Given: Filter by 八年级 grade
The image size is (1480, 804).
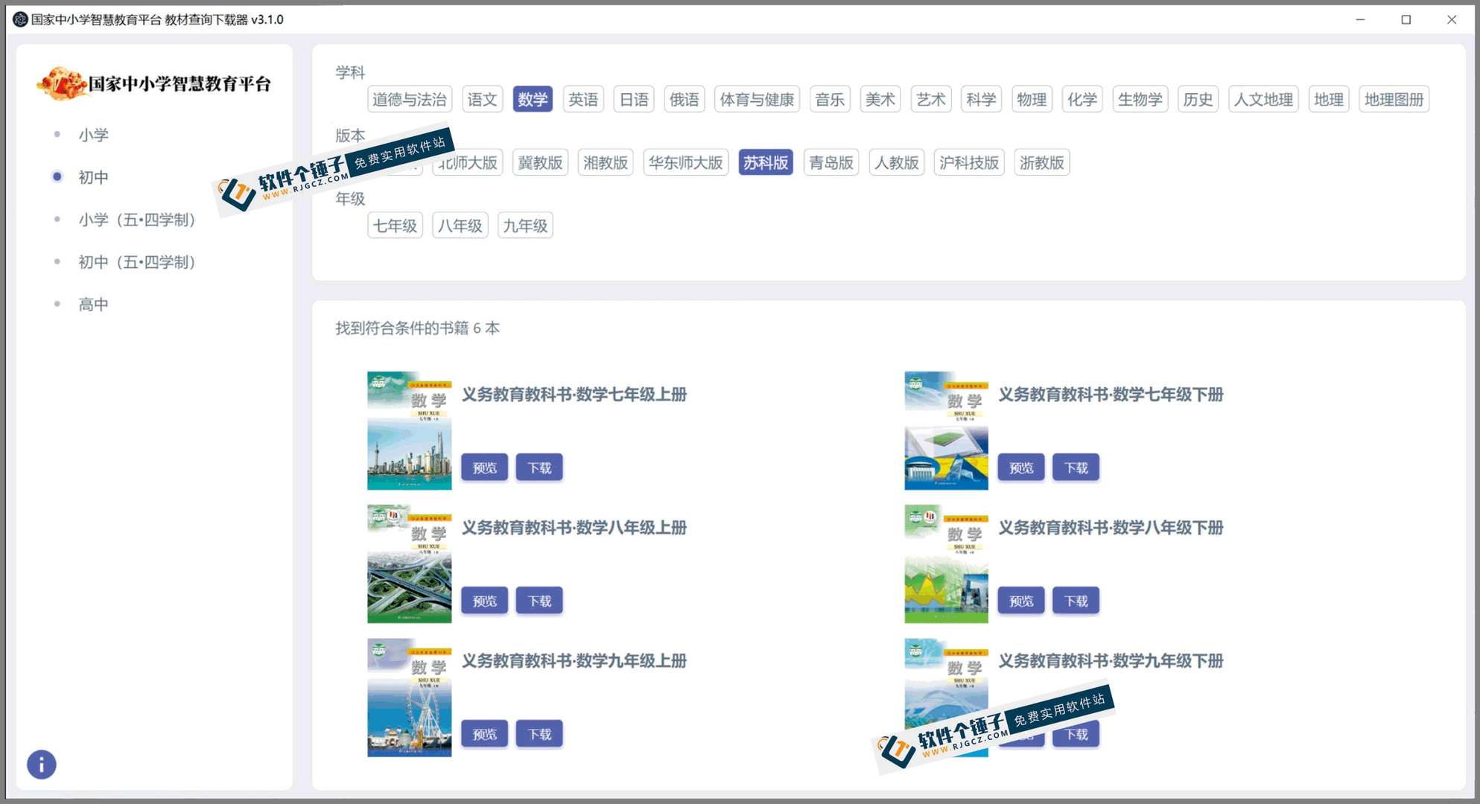Looking at the screenshot, I should coord(460,226).
